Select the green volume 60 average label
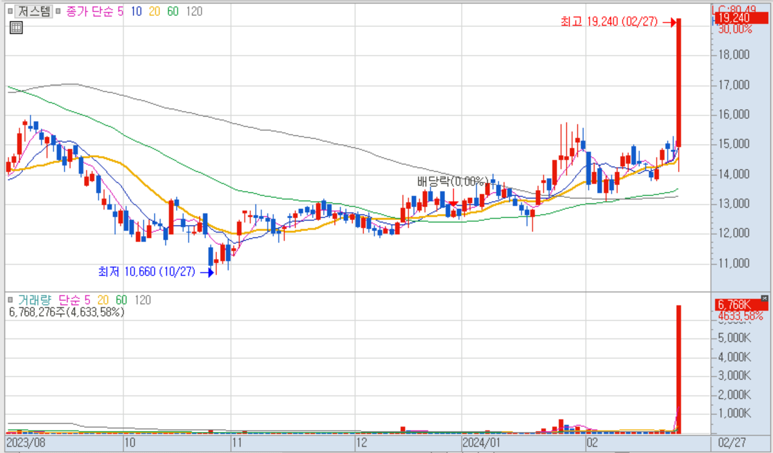This screenshot has width=773, height=453. 121,300
